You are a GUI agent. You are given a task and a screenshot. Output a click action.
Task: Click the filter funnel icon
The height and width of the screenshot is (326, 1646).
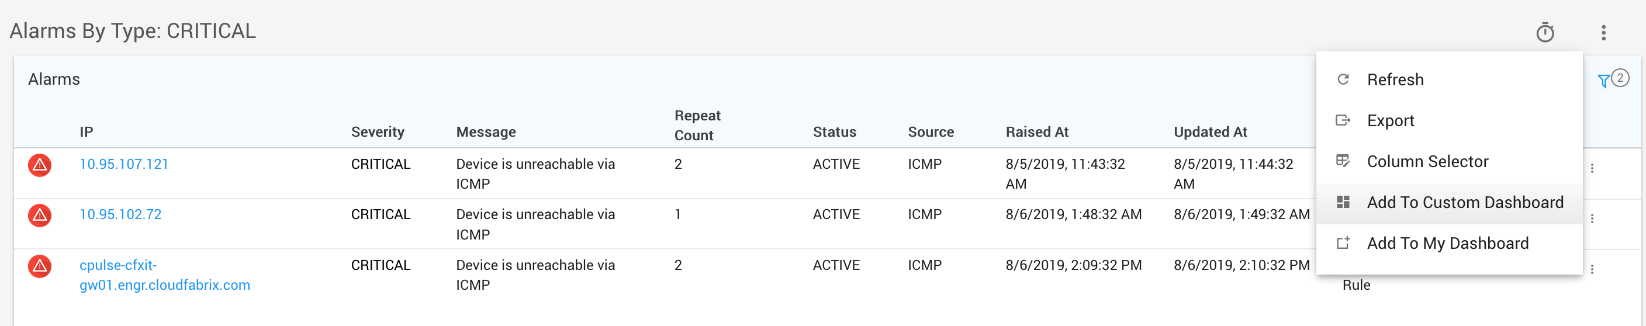tap(1603, 81)
